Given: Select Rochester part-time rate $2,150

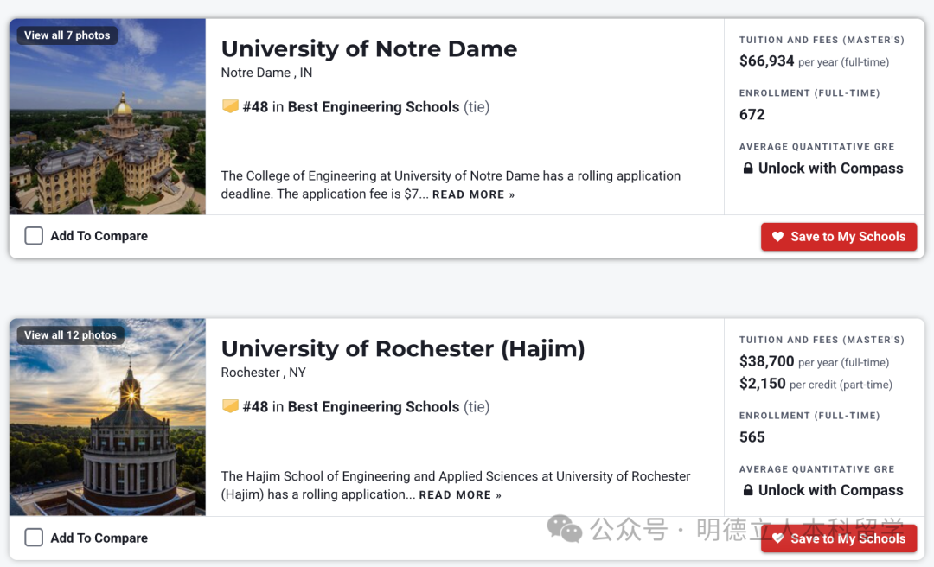Looking at the screenshot, I should coord(763,384).
